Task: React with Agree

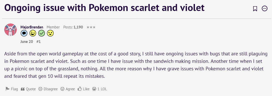Action: (x=68, y=89)
